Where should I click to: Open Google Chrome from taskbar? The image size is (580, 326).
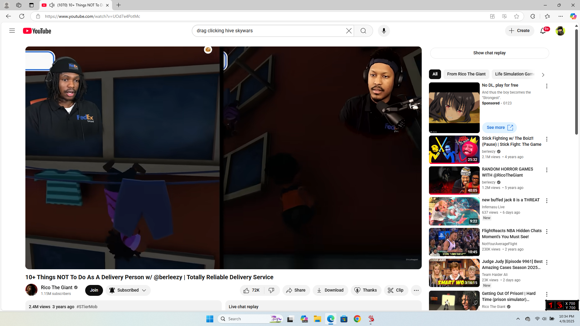pos(357,319)
